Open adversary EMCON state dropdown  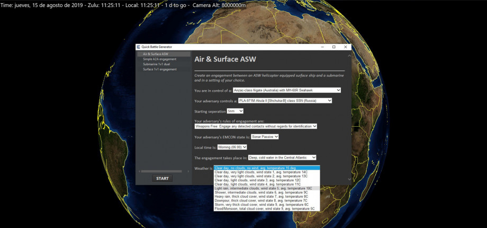point(265,137)
